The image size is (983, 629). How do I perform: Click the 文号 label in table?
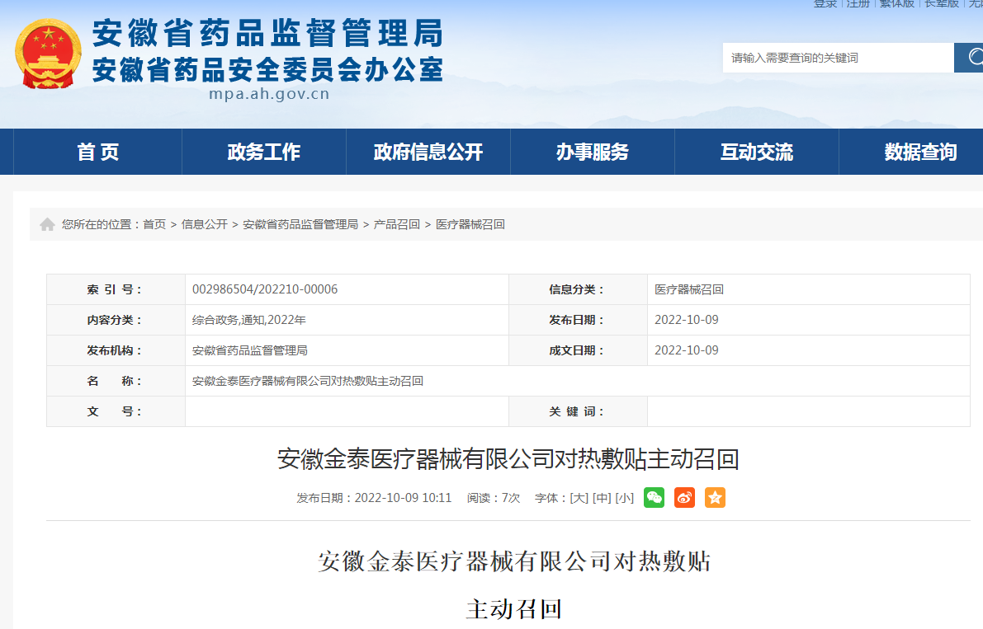(116, 412)
